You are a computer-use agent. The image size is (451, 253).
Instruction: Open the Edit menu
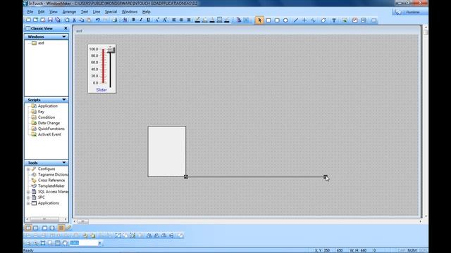pos(41,12)
